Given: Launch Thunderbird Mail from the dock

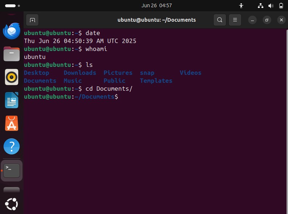Looking at the screenshot, I should click(12, 31).
